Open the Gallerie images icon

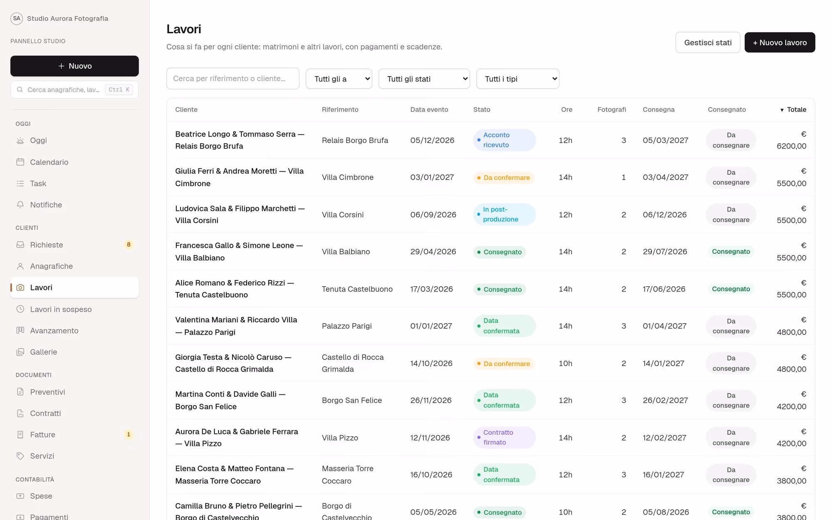(20, 352)
